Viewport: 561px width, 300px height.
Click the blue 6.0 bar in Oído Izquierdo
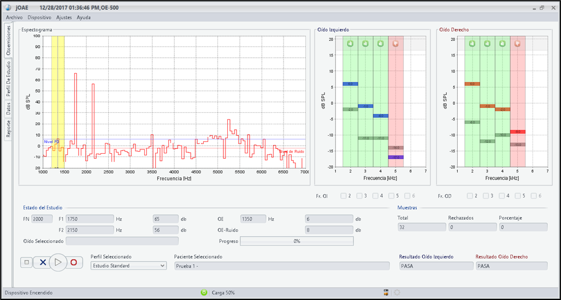(x=350, y=84)
